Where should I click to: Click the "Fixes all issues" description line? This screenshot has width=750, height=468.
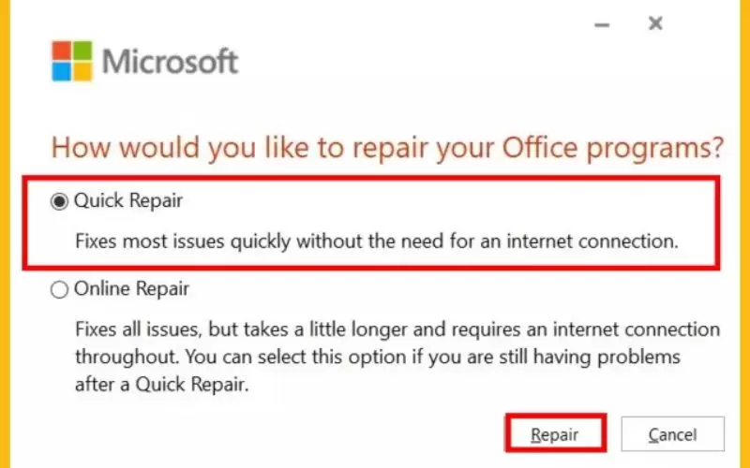coord(397,329)
